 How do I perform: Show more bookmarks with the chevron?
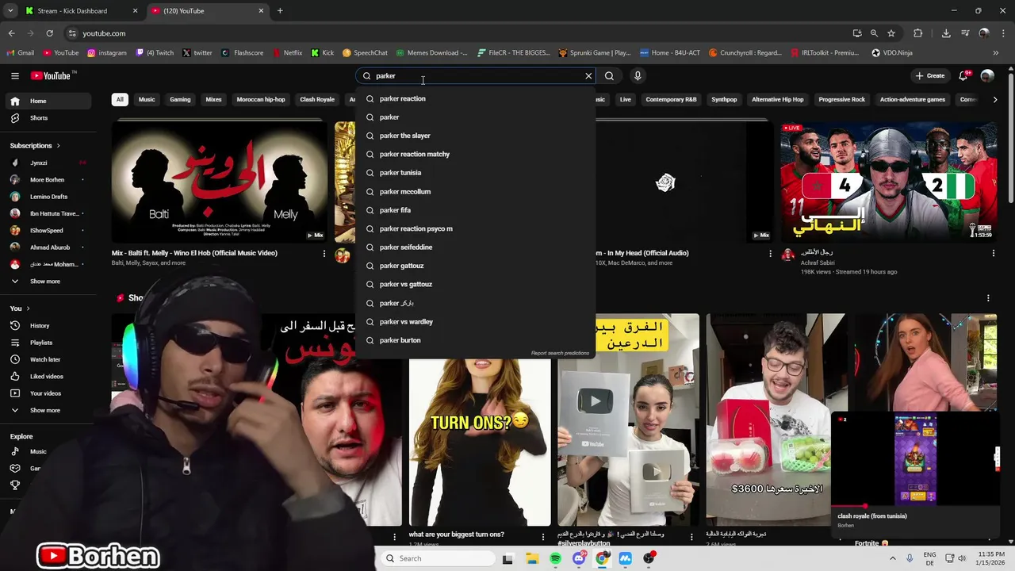[x=996, y=53]
